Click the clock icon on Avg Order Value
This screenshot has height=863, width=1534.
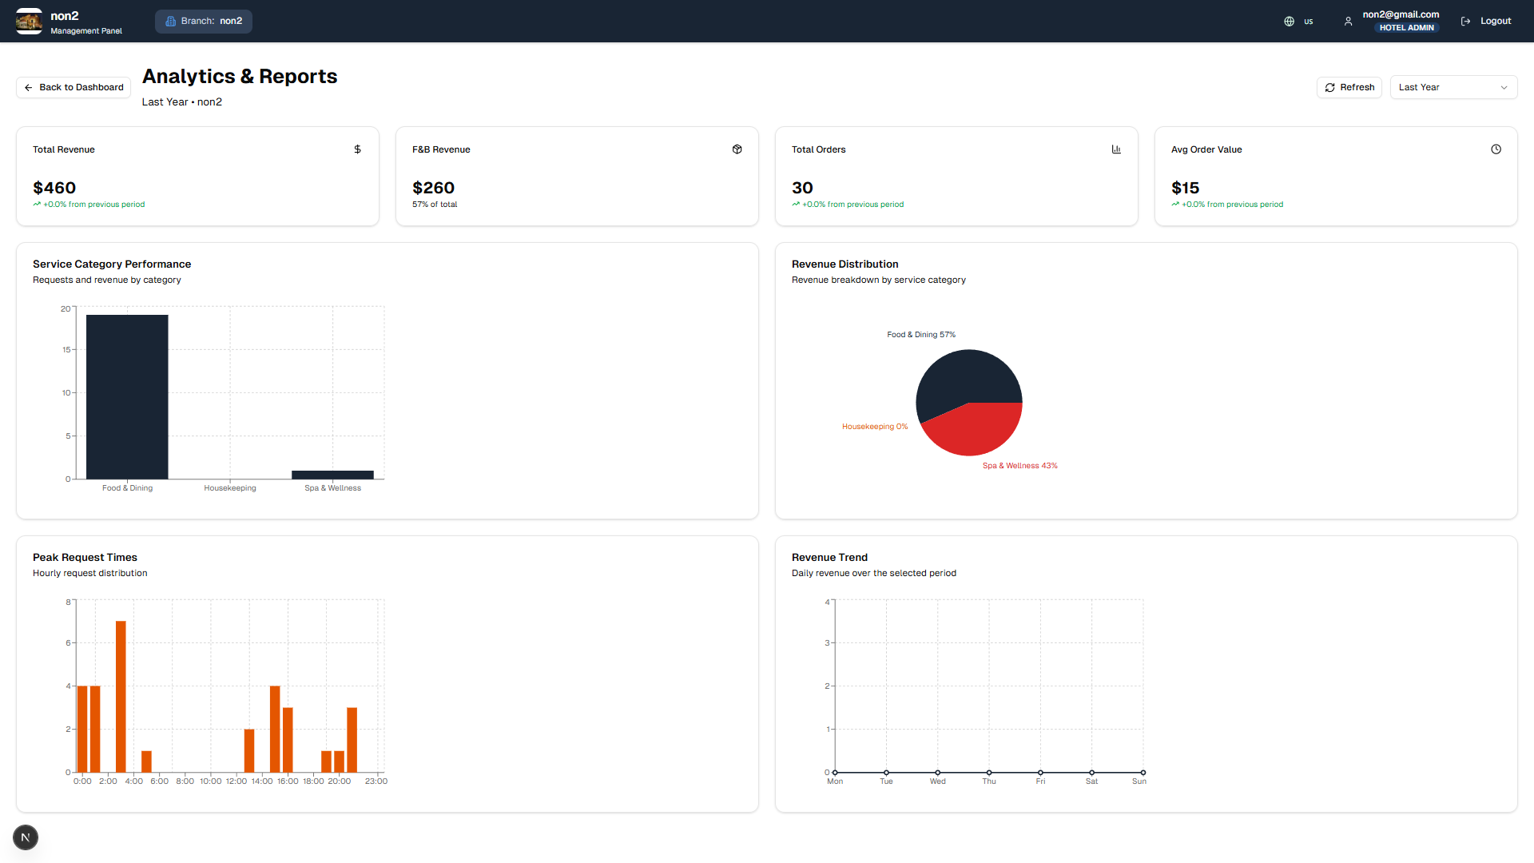[x=1496, y=149]
